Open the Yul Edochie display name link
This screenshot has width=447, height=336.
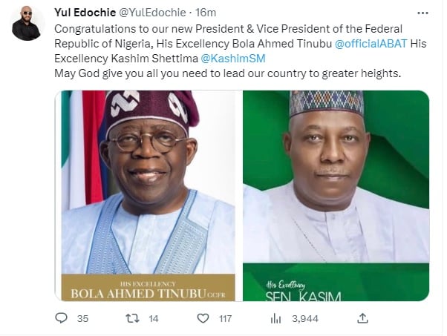(x=83, y=13)
